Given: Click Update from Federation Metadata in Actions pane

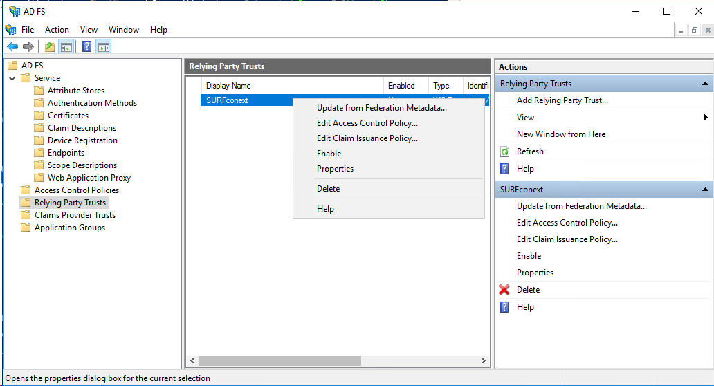Looking at the screenshot, I should [x=581, y=206].
